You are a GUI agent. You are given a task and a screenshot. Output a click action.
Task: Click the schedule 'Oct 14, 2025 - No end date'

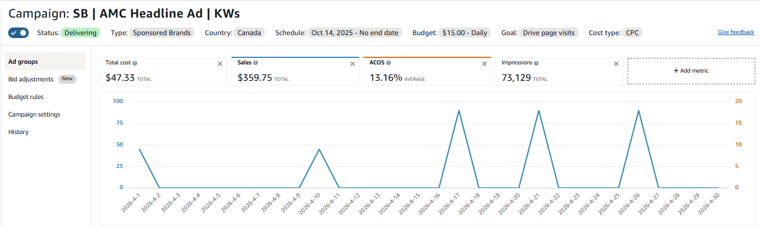(x=355, y=33)
